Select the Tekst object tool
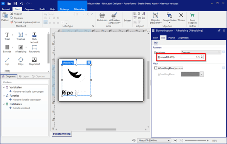Viewport: 227px width, 144px height. click(x=7, y=36)
